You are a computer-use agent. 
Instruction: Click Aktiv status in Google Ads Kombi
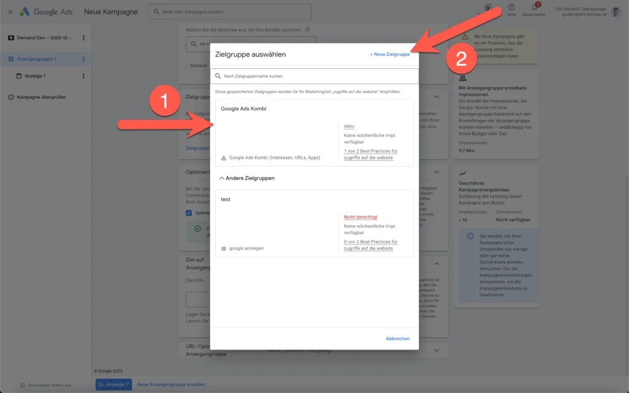click(x=349, y=126)
